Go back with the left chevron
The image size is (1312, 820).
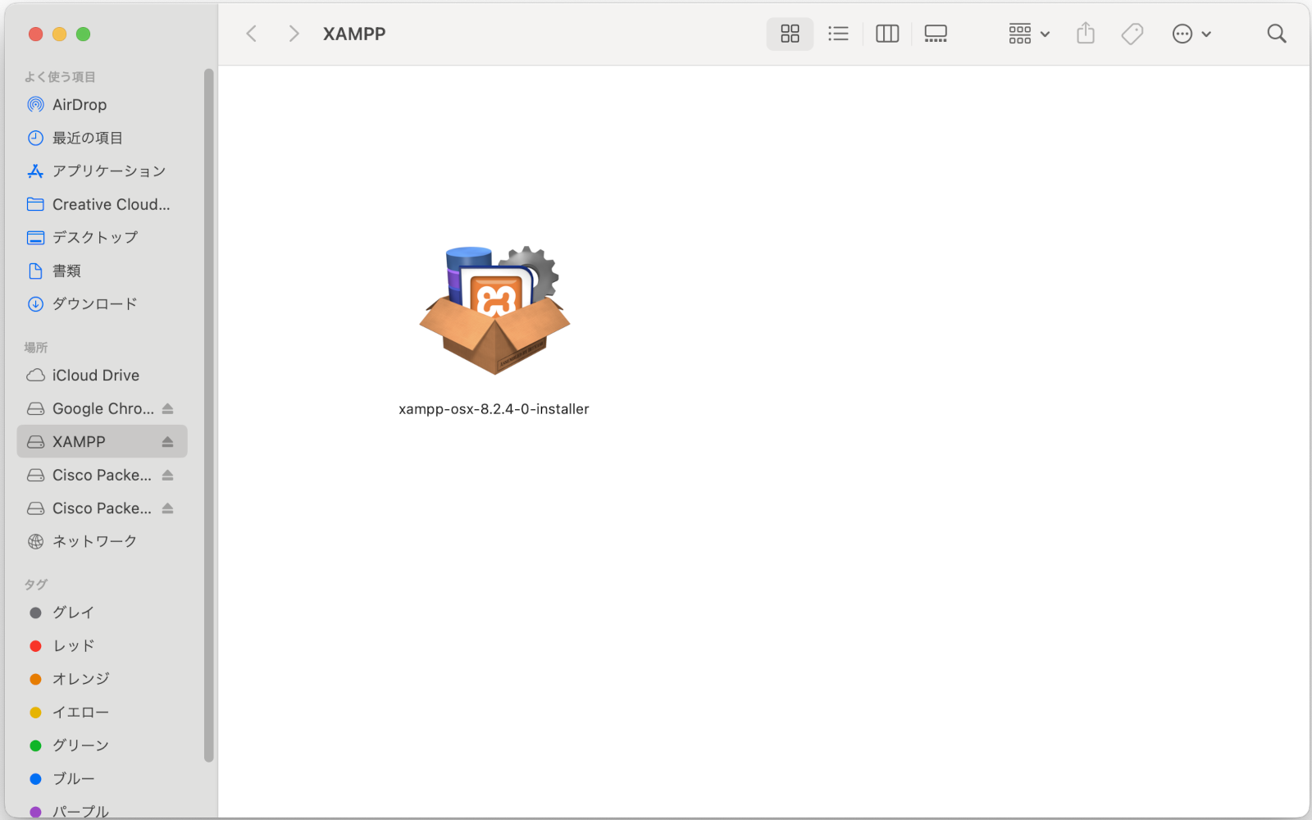tap(252, 34)
